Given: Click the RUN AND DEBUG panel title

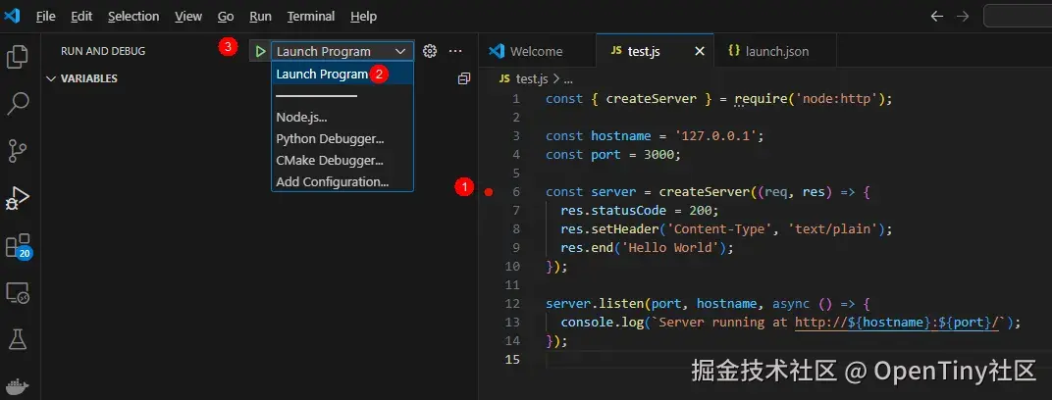Looking at the screenshot, I should (103, 51).
